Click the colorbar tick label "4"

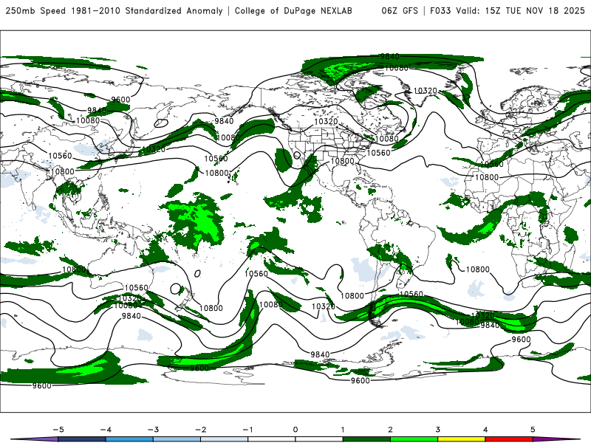coord(485,430)
